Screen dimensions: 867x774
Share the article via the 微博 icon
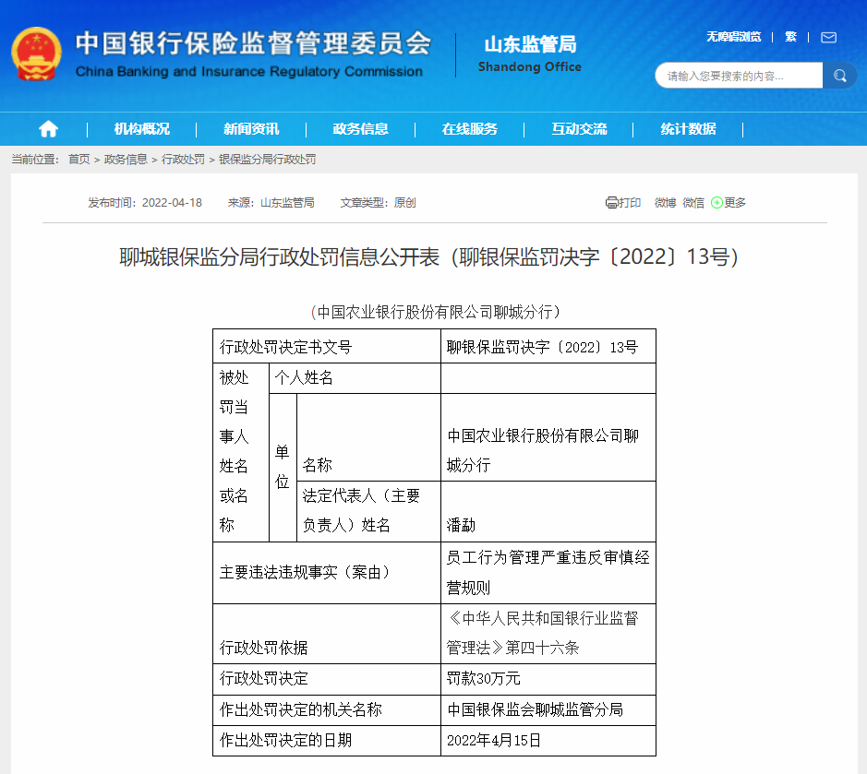(664, 202)
